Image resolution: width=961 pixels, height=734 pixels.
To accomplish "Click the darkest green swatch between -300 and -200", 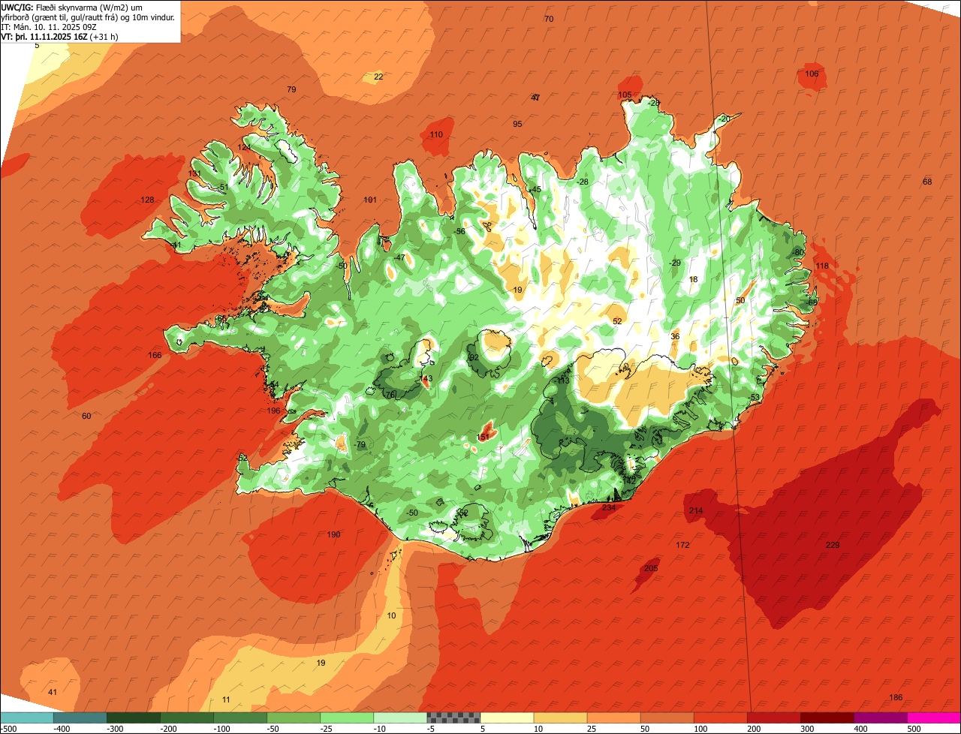I will 134,717.
